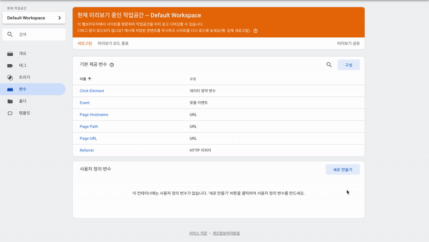429x242 pixels.
Task: Click the 구성 configure button
Action: (x=349, y=65)
